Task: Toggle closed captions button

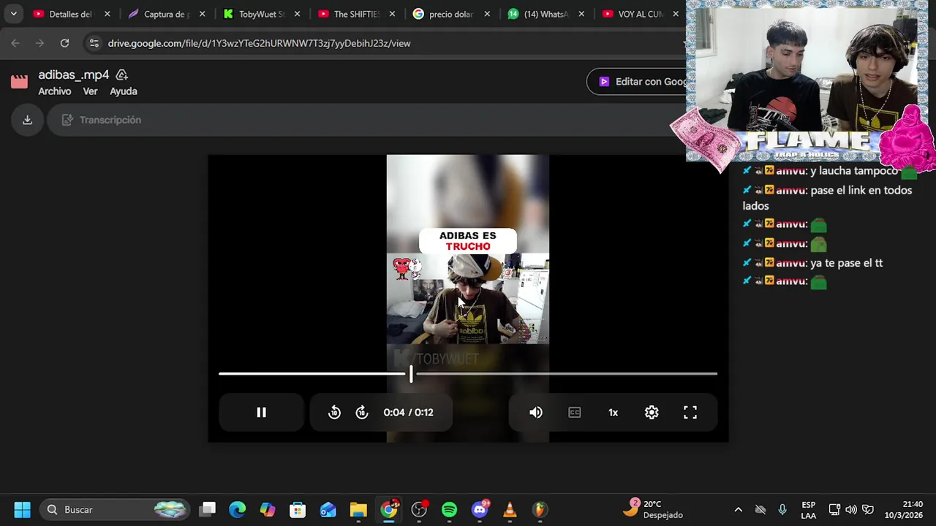Action: pyautogui.click(x=575, y=412)
